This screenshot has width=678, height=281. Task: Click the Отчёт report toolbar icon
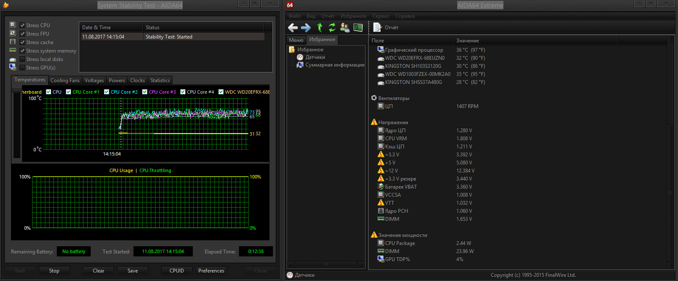(377, 28)
